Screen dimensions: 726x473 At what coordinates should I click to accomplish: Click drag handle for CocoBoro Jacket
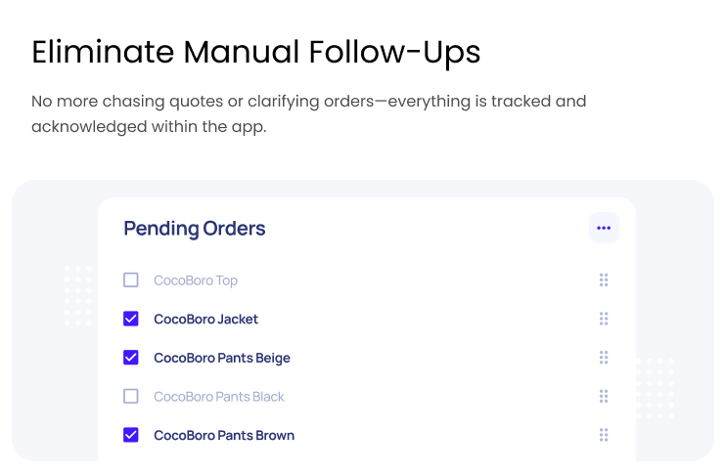(604, 319)
